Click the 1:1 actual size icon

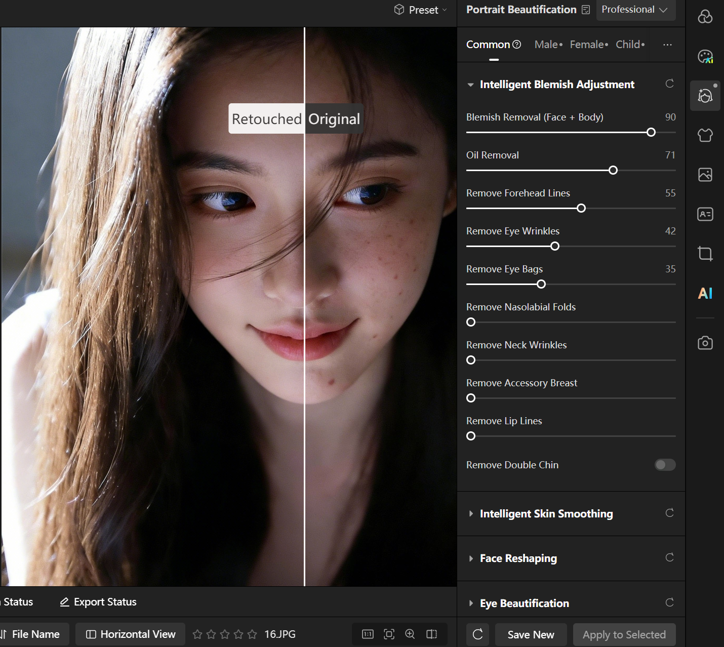coord(368,634)
